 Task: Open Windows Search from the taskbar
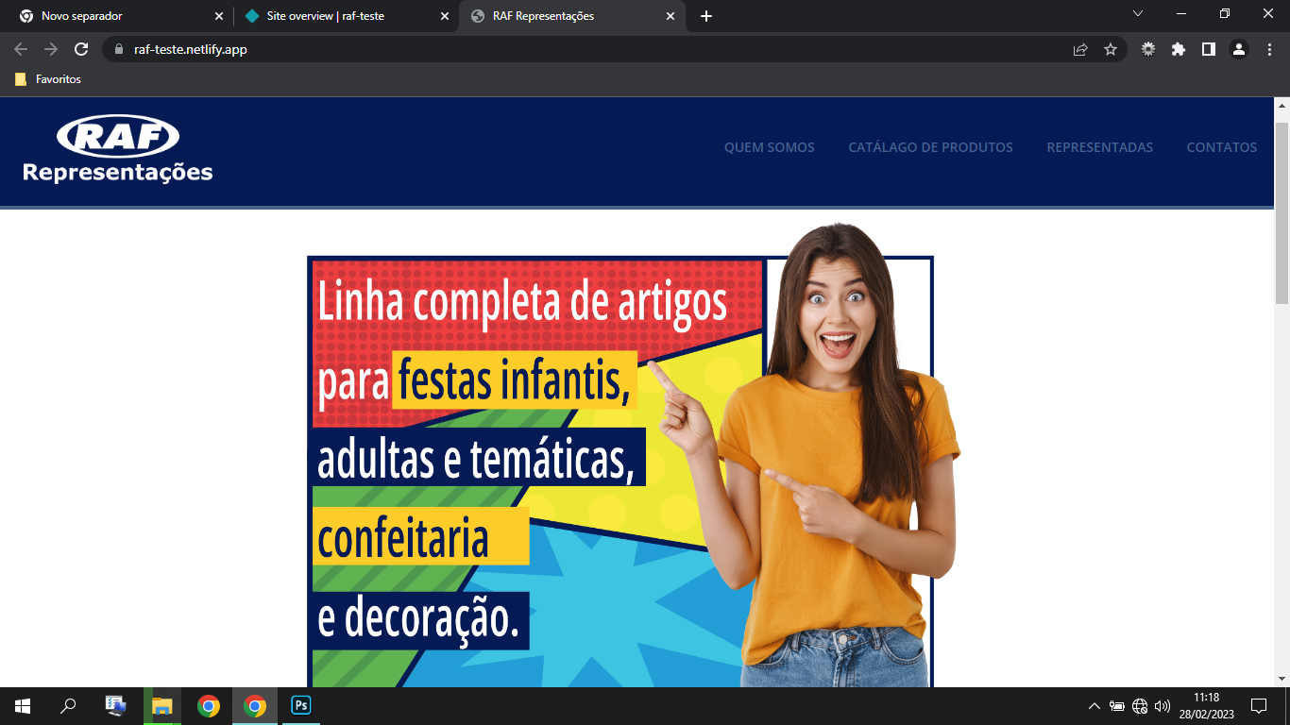click(67, 704)
